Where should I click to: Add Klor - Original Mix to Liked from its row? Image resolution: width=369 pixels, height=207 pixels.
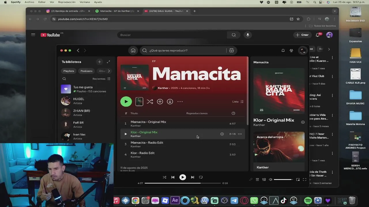coord(222,134)
